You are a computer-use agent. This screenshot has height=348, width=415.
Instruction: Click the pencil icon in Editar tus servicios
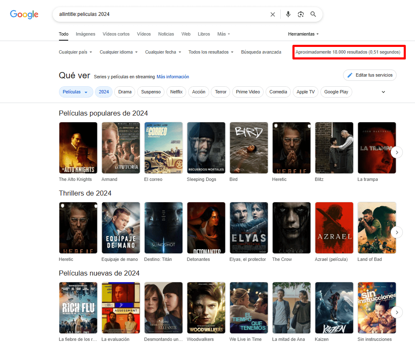[x=350, y=75]
